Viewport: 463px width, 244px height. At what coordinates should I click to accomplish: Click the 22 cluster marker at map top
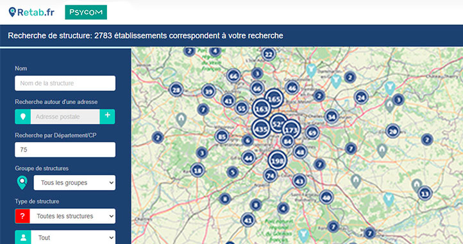pyautogui.click(x=269, y=54)
